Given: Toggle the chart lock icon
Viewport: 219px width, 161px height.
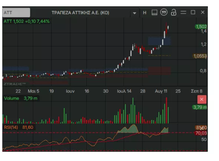Looking at the screenshot, I should click(173, 12).
